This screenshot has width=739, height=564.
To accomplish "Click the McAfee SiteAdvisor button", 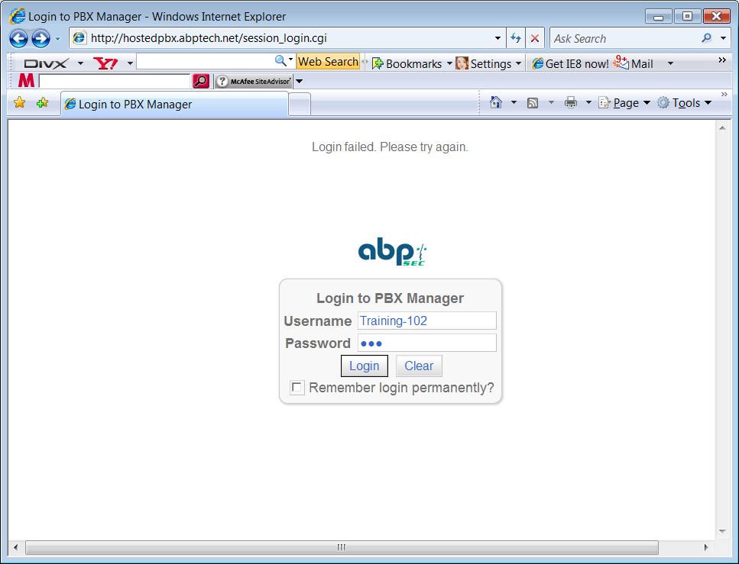I will click(x=254, y=82).
